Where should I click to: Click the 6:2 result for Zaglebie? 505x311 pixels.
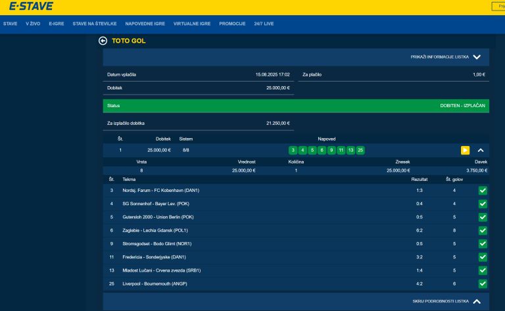coord(420,231)
